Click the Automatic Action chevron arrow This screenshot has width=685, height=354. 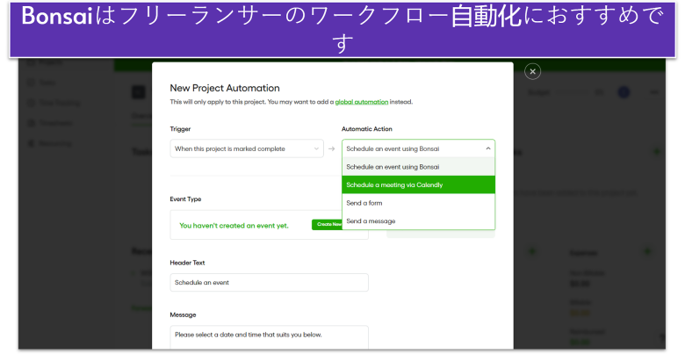tap(488, 148)
